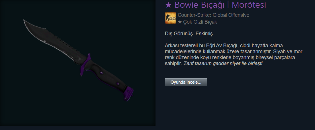Click the description paragraph starting with Arkası testereli
Screen dimensions: 315x130
234,55
